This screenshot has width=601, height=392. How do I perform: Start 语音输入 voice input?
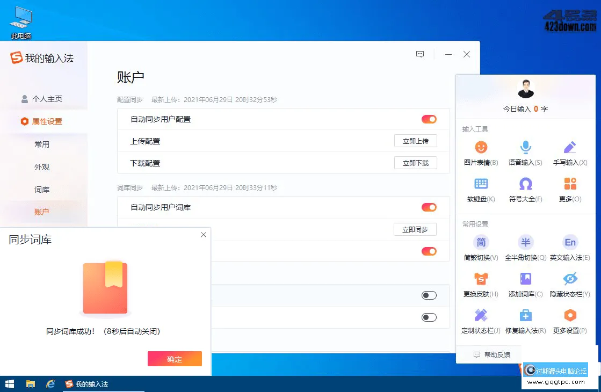pos(525,152)
